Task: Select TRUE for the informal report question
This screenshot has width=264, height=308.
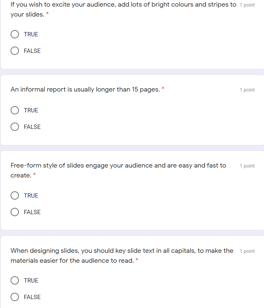Action: (x=15, y=110)
